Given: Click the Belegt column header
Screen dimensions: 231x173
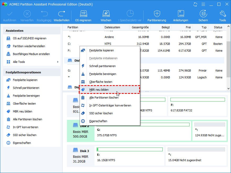Looking at the screenshot, I should 166,27.
